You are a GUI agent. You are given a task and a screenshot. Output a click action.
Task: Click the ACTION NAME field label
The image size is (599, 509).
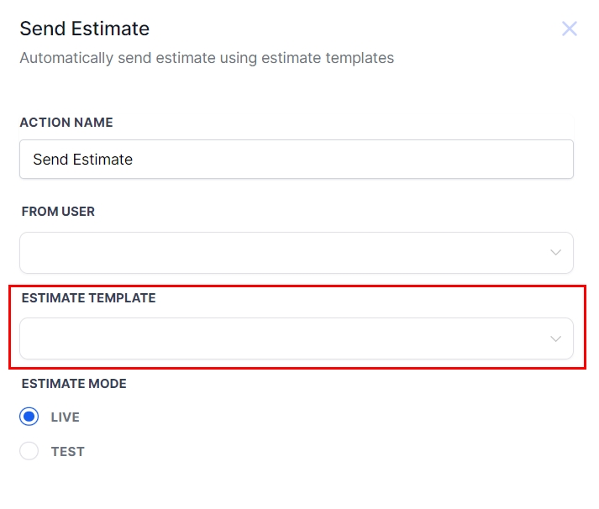66,123
